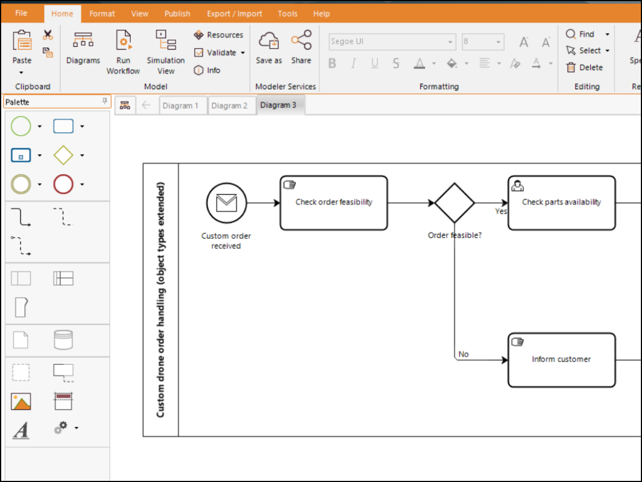Select the Intermediate event circle in Palette
Image resolution: width=642 pixels, height=482 pixels.
click(x=21, y=184)
